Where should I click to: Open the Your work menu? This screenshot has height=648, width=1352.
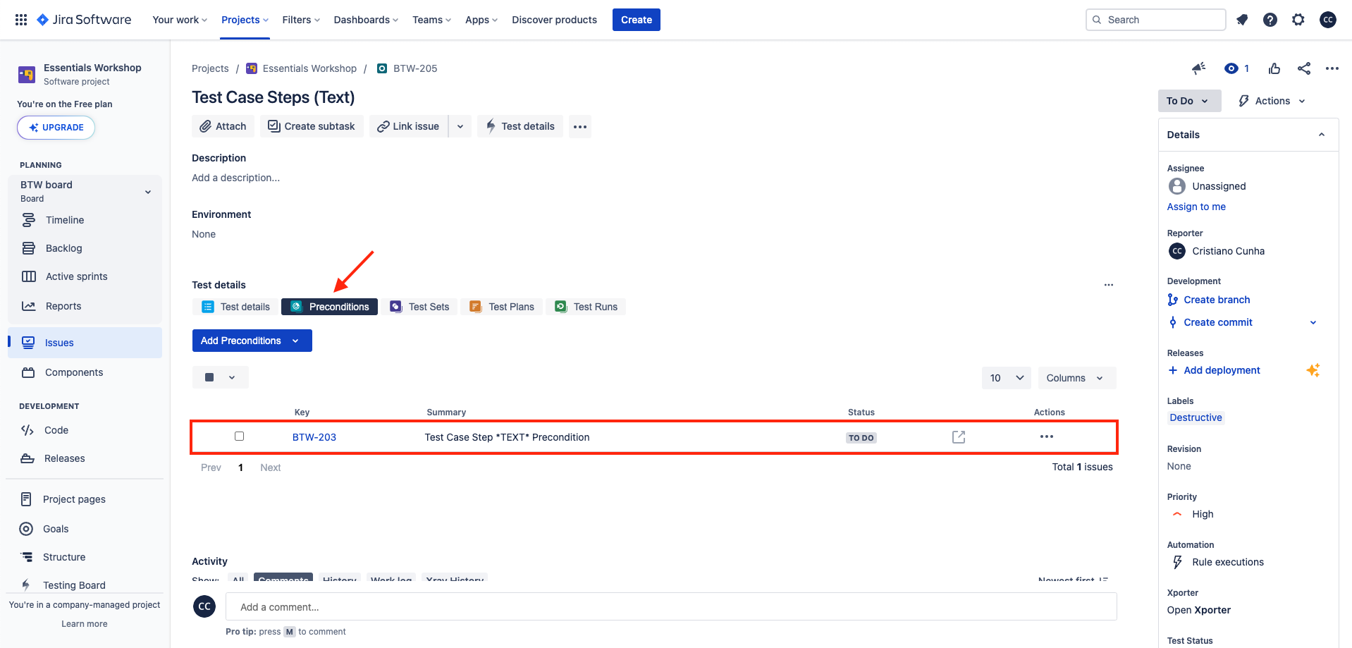pos(180,20)
